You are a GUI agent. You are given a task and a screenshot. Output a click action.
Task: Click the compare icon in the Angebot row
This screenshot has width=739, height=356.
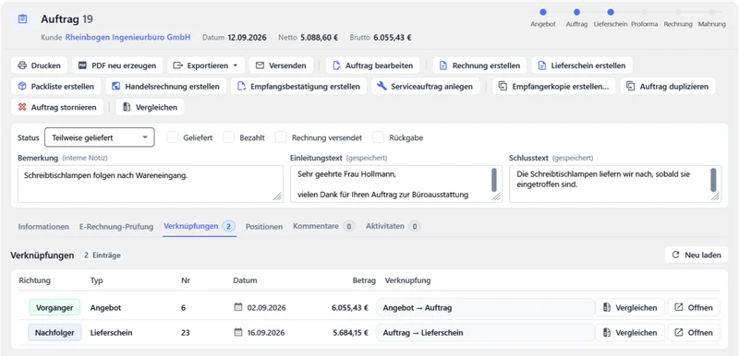[607, 307]
